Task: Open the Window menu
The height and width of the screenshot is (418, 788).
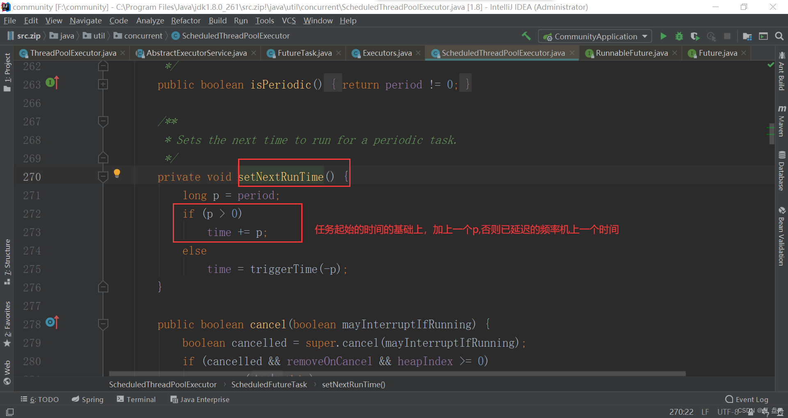Action: [x=318, y=20]
